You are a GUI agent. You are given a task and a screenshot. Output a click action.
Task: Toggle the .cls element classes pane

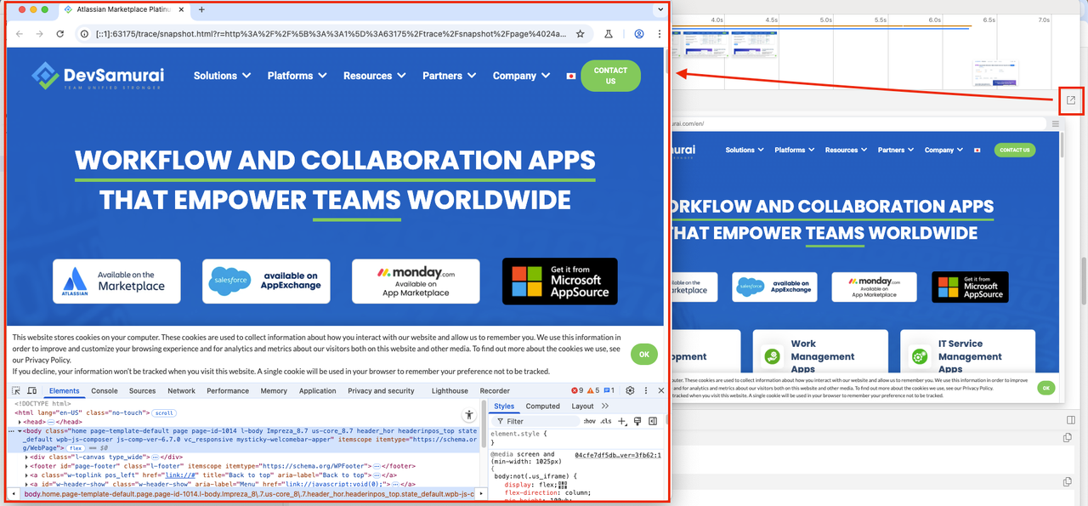(605, 421)
